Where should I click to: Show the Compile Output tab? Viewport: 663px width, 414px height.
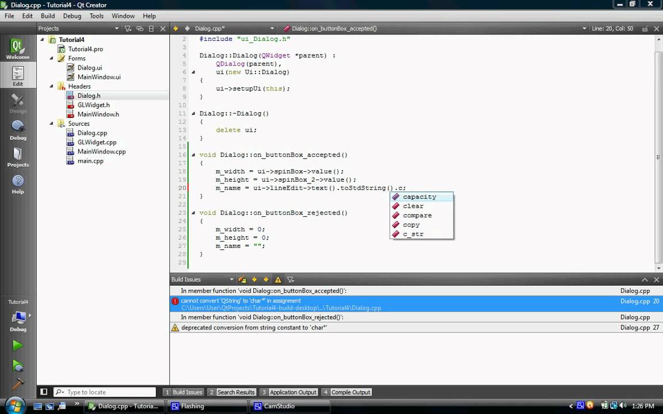point(346,392)
